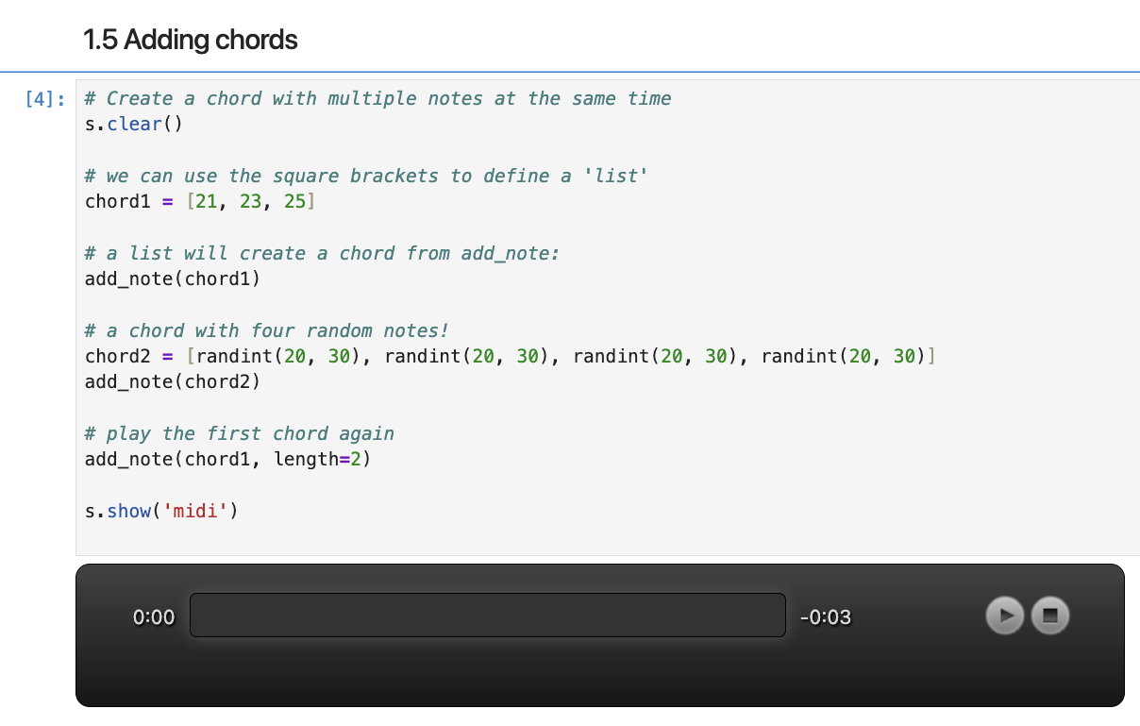
Task: Place cursor on s.clear() line
Action: point(134,125)
